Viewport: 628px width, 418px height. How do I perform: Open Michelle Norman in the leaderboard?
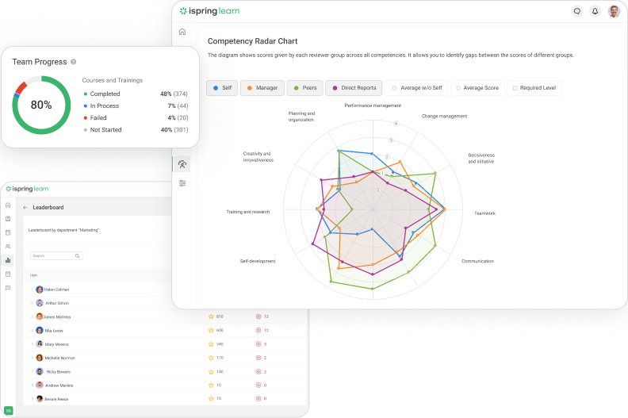[x=60, y=358]
